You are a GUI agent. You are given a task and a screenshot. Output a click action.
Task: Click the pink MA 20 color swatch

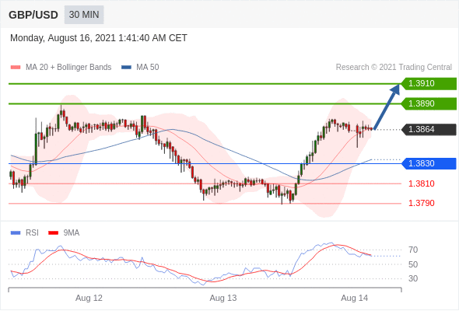[x=16, y=68]
